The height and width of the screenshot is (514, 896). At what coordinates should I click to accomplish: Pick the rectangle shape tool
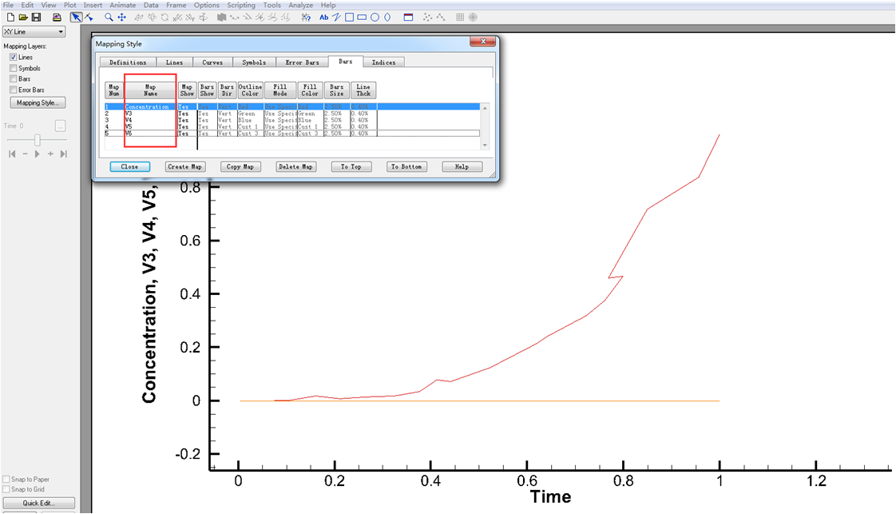[362, 17]
